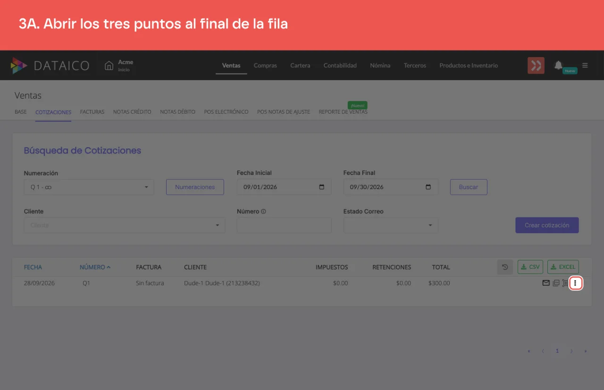Open the REPORTE DE VENTAS tab
This screenshot has width=604, height=390.
coord(343,112)
